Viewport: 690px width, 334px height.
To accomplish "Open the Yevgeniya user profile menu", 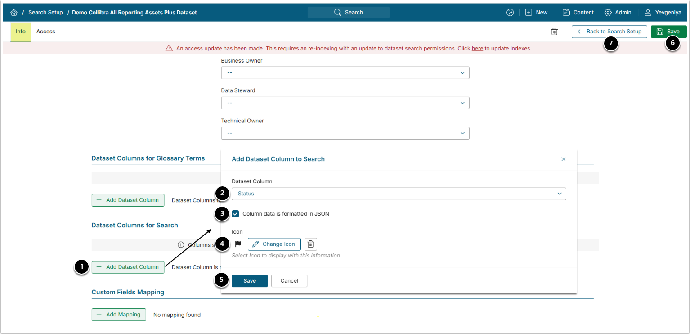I will 663,13.
